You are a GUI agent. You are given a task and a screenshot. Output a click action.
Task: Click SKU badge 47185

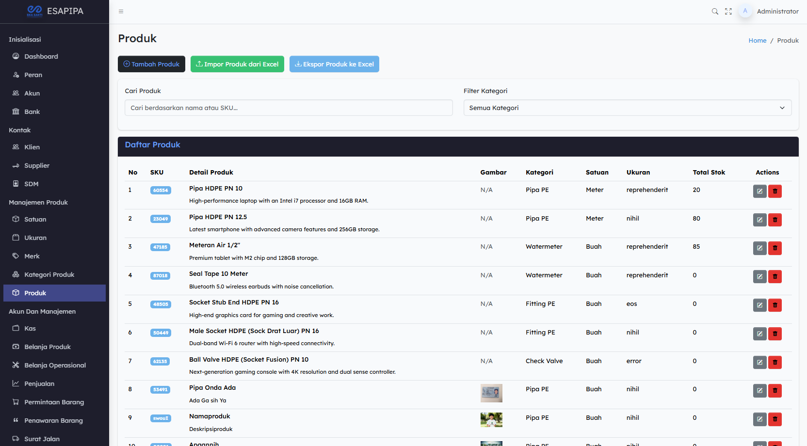pyautogui.click(x=161, y=247)
